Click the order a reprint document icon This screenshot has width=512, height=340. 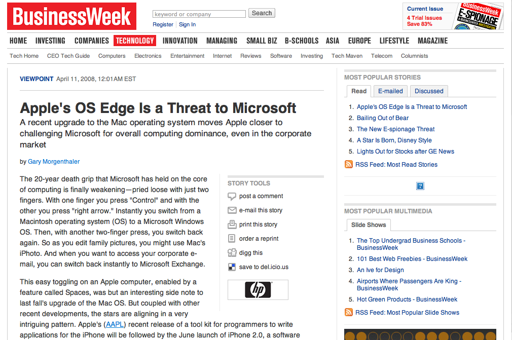pyautogui.click(x=232, y=239)
